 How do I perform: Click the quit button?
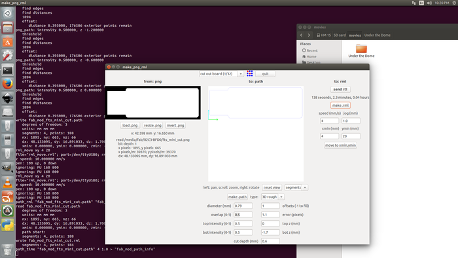[x=265, y=74]
